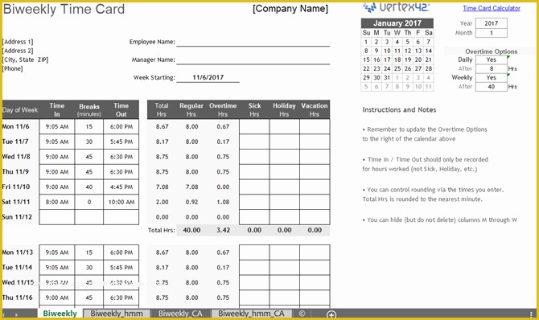Select Sat 11/11 Time In 8:00 AM
Screen dimensions: 539x320
tap(57, 202)
